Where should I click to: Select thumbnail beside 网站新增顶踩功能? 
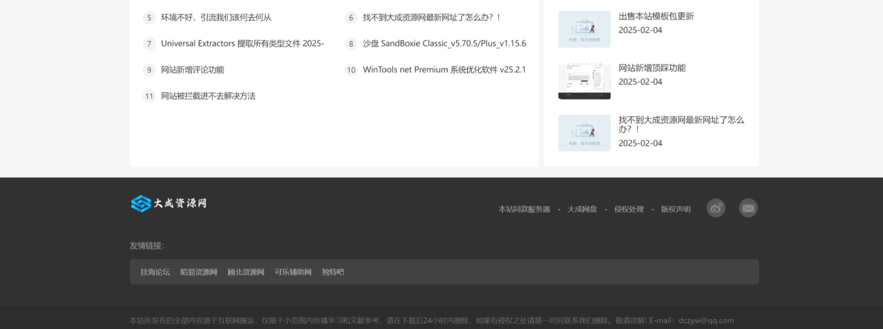(x=584, y=81)
